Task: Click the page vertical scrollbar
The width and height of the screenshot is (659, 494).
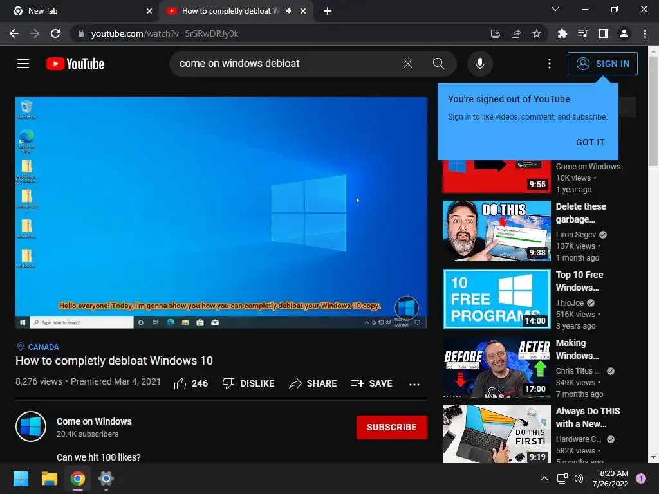Action: point(654,111)
